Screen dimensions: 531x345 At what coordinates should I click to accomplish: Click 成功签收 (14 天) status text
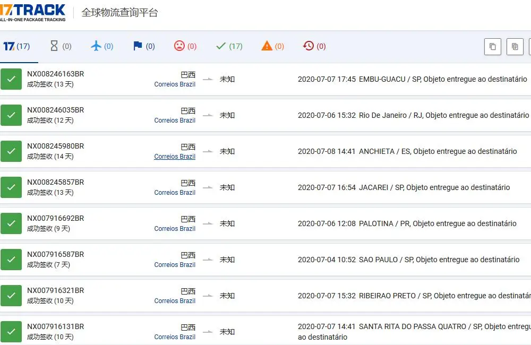pyautogui.click(x=50, y=157)
